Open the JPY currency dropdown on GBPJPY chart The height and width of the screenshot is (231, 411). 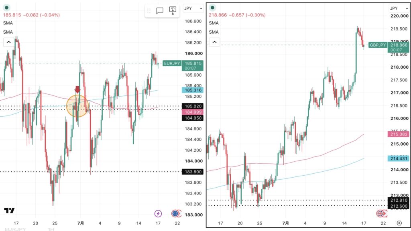click(399, 8)
